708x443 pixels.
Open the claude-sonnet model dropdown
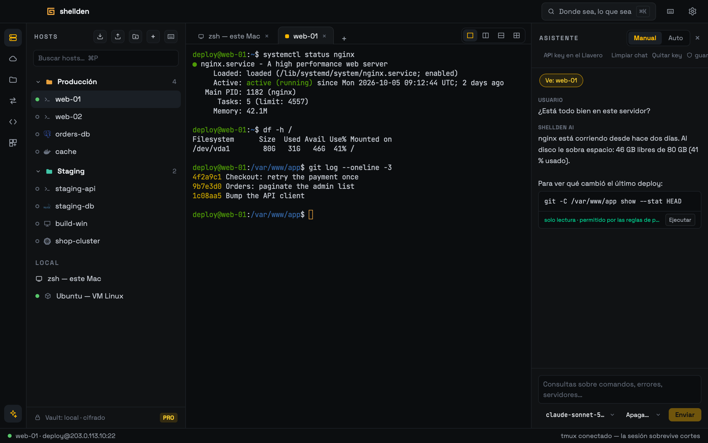580,415
